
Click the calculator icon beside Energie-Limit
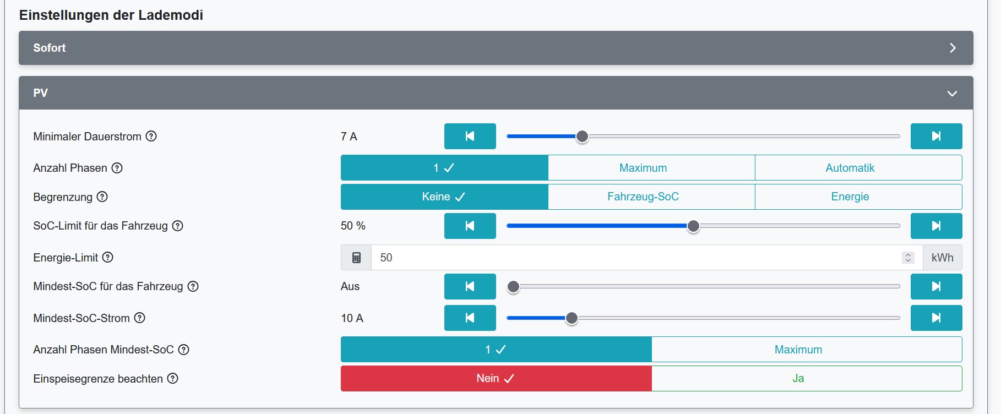tap(356, 258)
